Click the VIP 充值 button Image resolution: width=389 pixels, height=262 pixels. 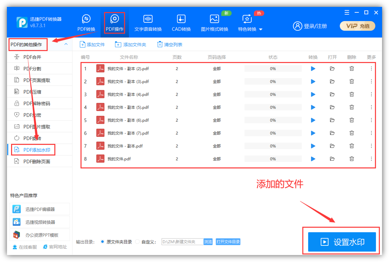point(357,26)
